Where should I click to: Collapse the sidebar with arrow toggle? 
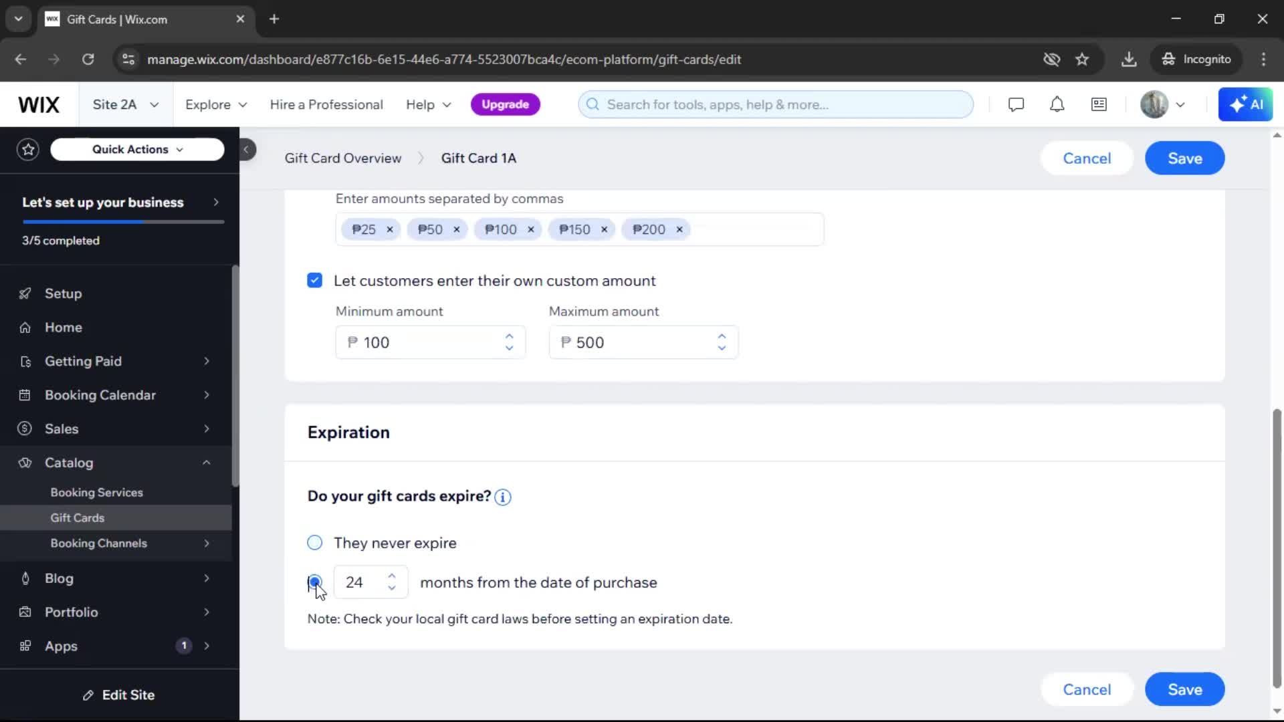click(x=246, y=149)
